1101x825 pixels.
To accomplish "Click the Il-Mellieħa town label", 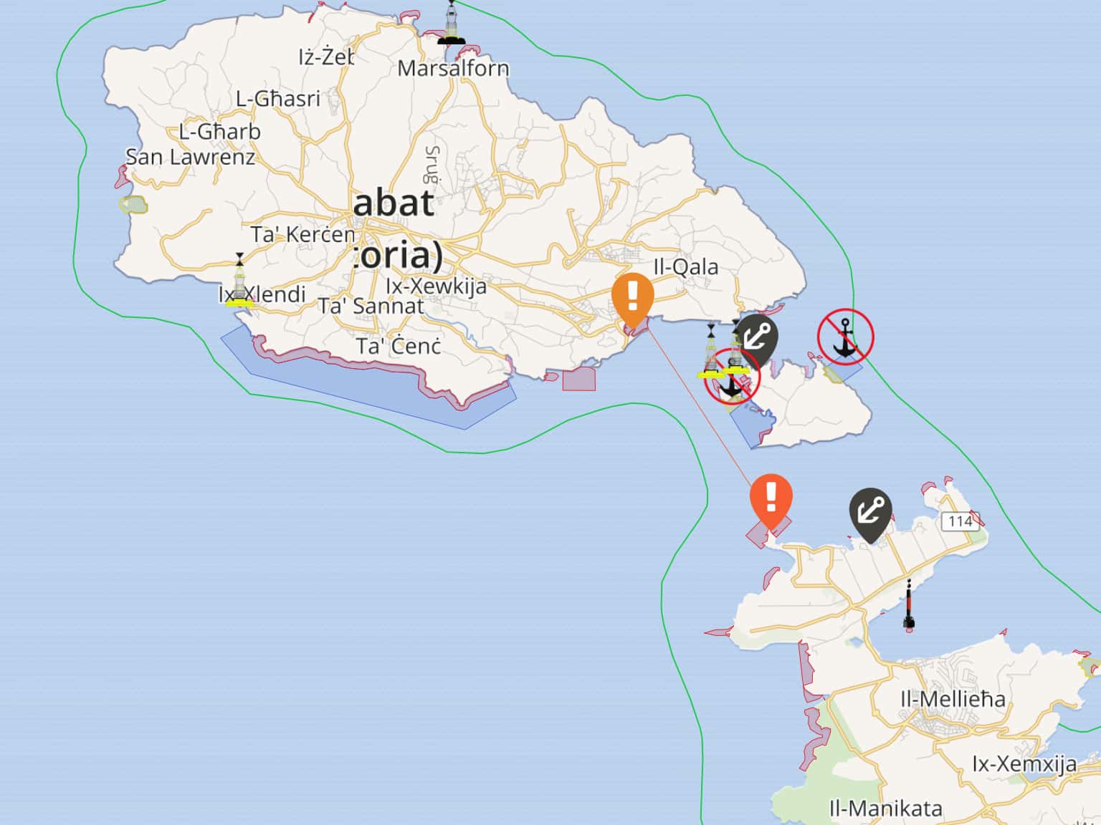I will click(x=953, y=699).
